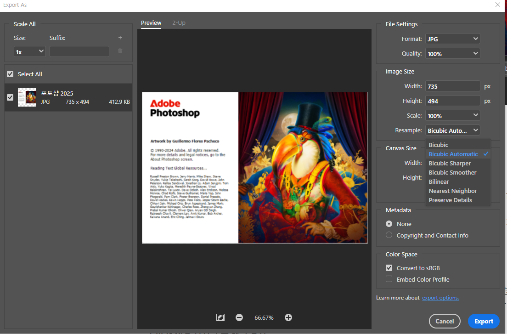Click the Image Size Height field
Screen dimensions: 507x334
point(452,101)
